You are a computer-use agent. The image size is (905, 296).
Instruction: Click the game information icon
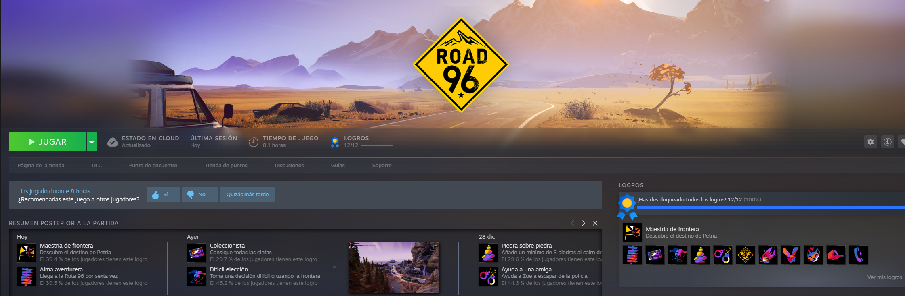pos(887,142)
